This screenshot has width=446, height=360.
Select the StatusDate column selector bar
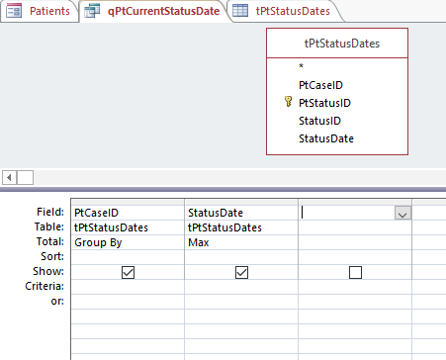241,202
